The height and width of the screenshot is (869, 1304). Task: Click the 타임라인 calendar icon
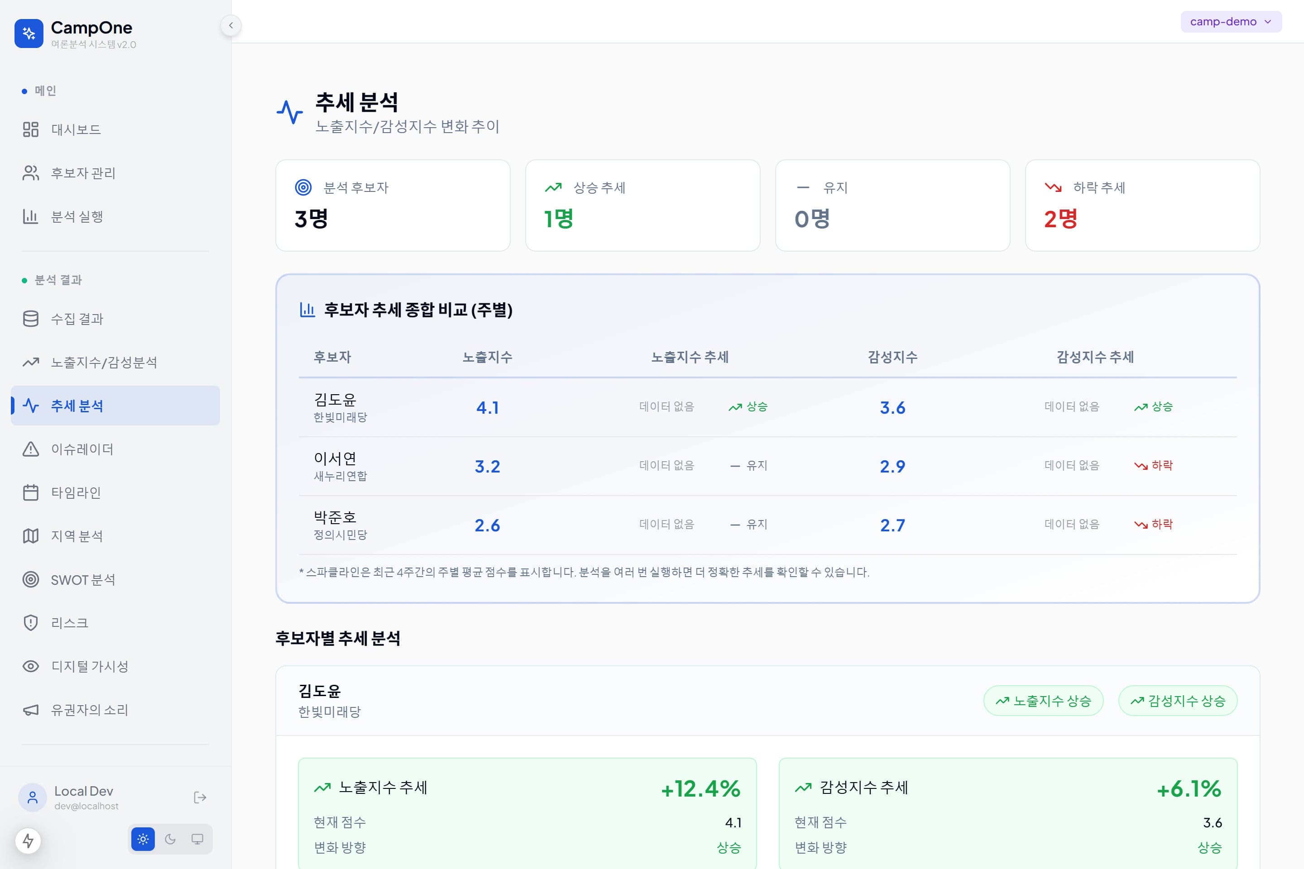tap(30, 492)
